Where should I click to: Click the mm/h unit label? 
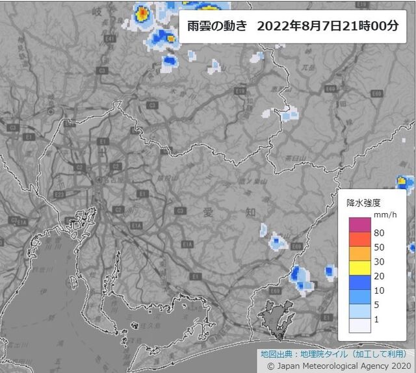coord(385,215)
